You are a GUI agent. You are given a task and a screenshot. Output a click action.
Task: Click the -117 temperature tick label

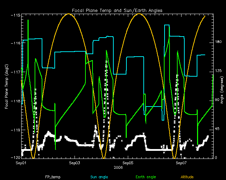pos(15,72)
